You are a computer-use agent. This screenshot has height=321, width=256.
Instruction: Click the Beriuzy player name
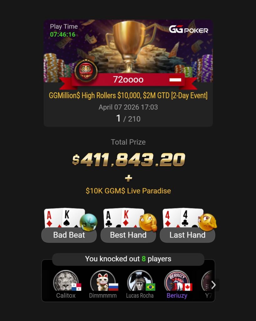(177, 295)
